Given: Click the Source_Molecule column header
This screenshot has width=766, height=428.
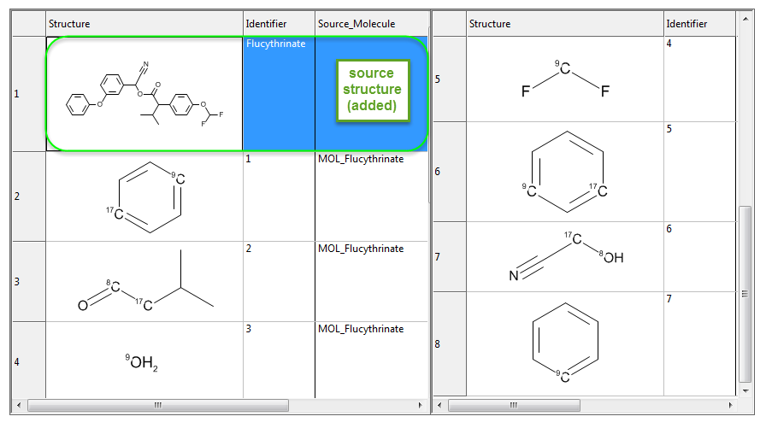Looking at the screenshot, I should (x=372, y=23).
